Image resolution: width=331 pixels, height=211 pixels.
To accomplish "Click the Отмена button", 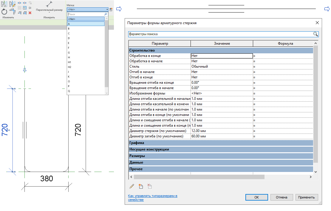I will (281, 197).
